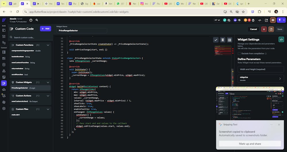Open the Cloud Functions icon
The height and width of the screenshot is (152, 287).
pyautogui.click(x=4, y=90)
